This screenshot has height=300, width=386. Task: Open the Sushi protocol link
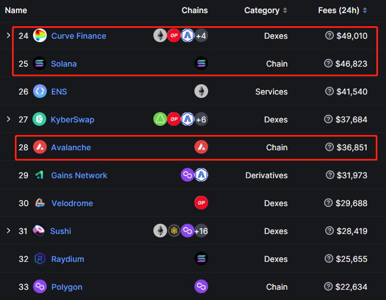click(x=61, y=231)
